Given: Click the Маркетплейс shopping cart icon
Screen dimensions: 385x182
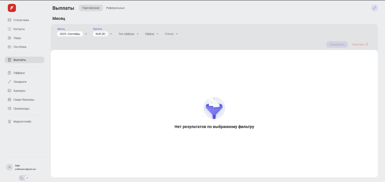Looking at the screenshot, I should [x=9, y=122].
